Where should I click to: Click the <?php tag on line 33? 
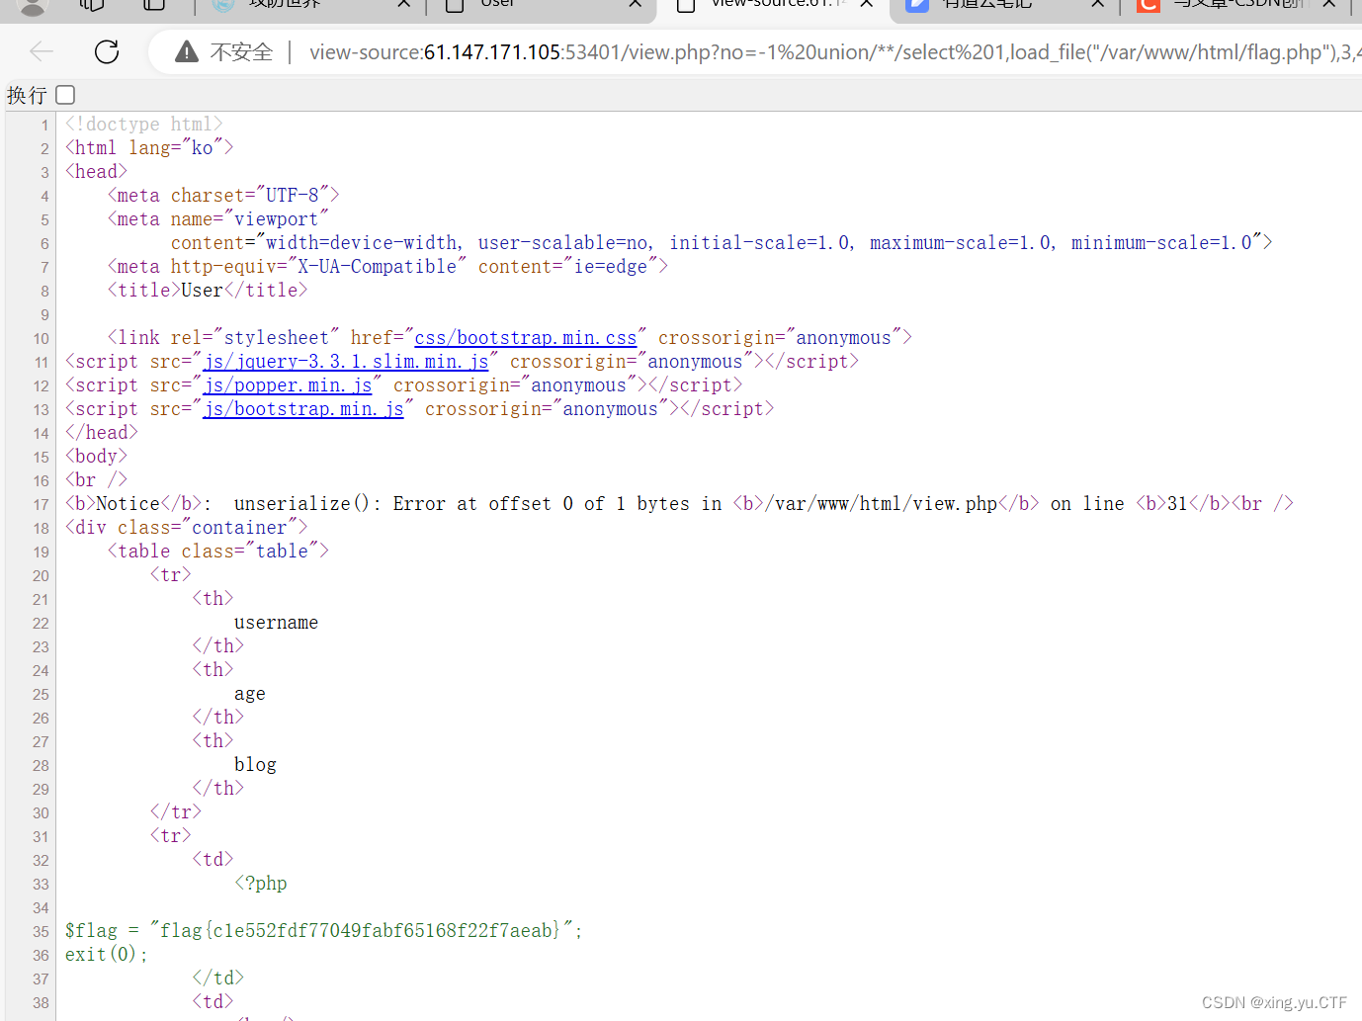coord(261,884)
